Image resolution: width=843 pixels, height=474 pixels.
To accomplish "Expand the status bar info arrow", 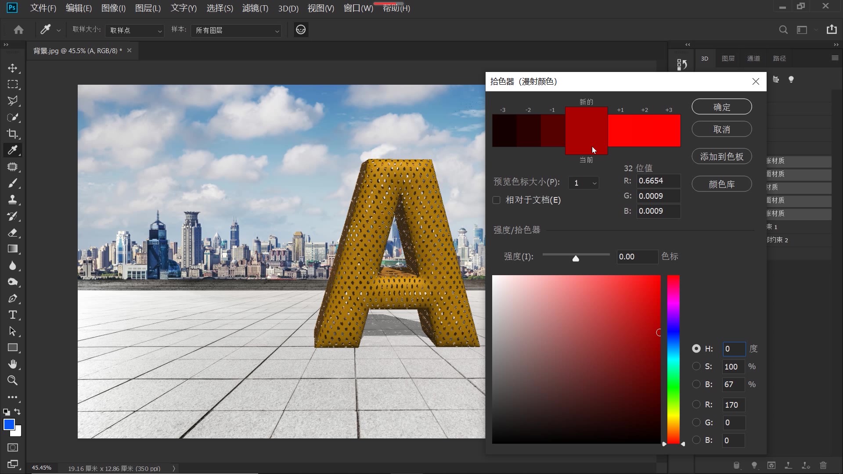I will 174,468.
